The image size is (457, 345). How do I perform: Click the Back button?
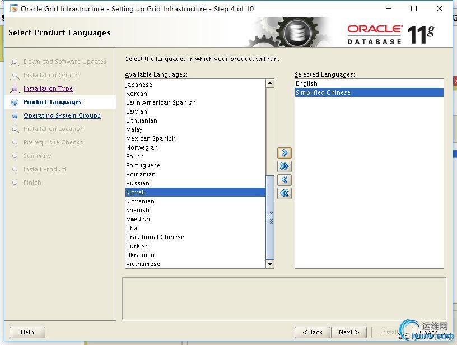[313, 332]
